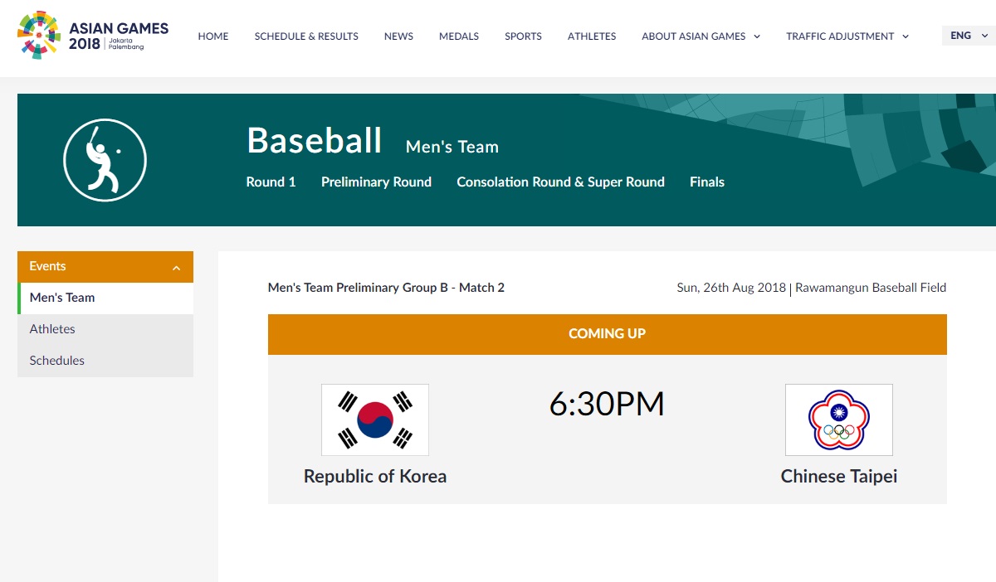Select Schedules in the sidebar
This screenshot has width=996, height=582.
(x=57, y=361)
